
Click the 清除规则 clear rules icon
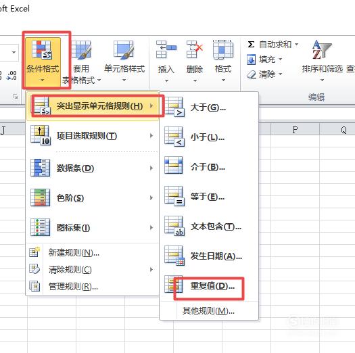point(34,269)
